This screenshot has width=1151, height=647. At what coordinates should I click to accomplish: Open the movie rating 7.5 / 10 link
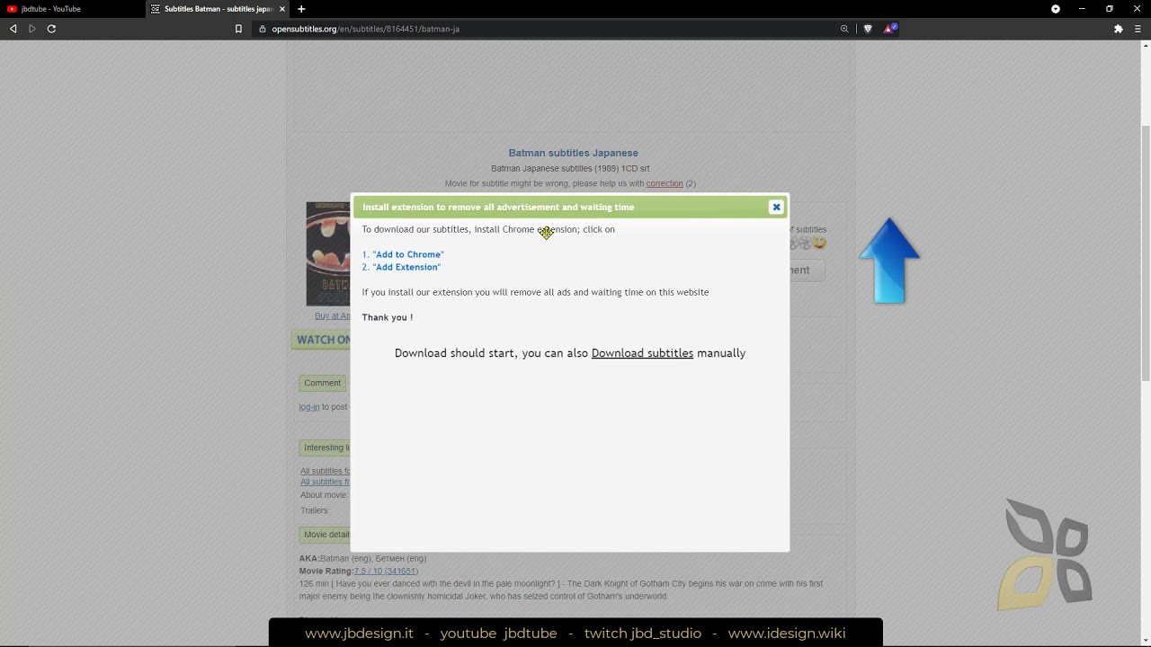coord(386,572)
